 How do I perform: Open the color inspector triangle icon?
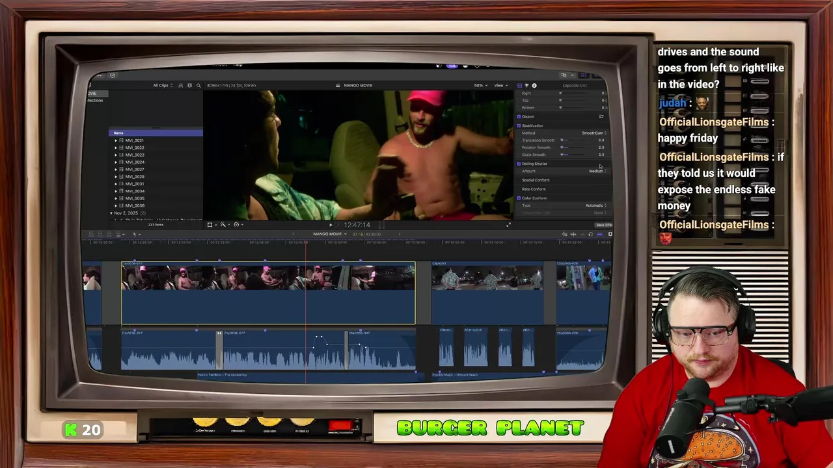click(526, 85)
